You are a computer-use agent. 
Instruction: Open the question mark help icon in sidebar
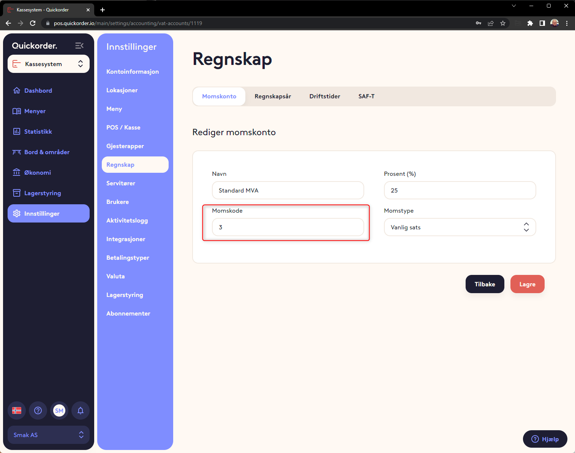point(38,410)
